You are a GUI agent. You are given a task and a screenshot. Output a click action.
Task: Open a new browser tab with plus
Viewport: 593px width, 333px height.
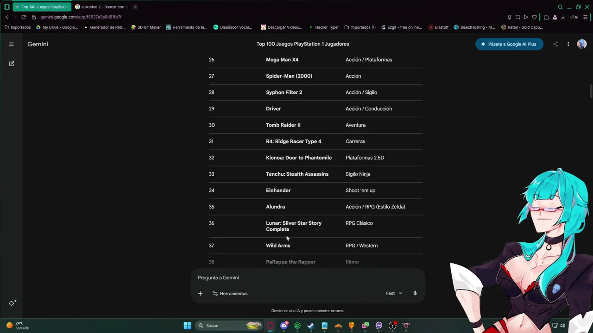[135, 7]
